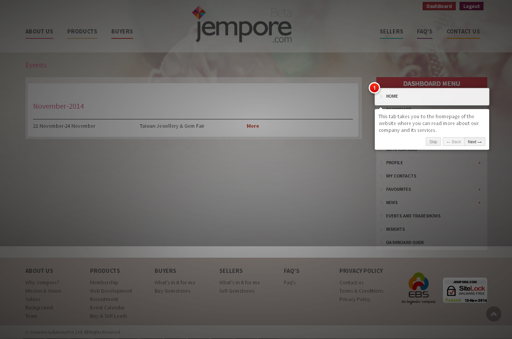This screenshot has height=339, width=512.
Task: Open the SiteLock malware-free badge
Action: click(x=465, y=290)
